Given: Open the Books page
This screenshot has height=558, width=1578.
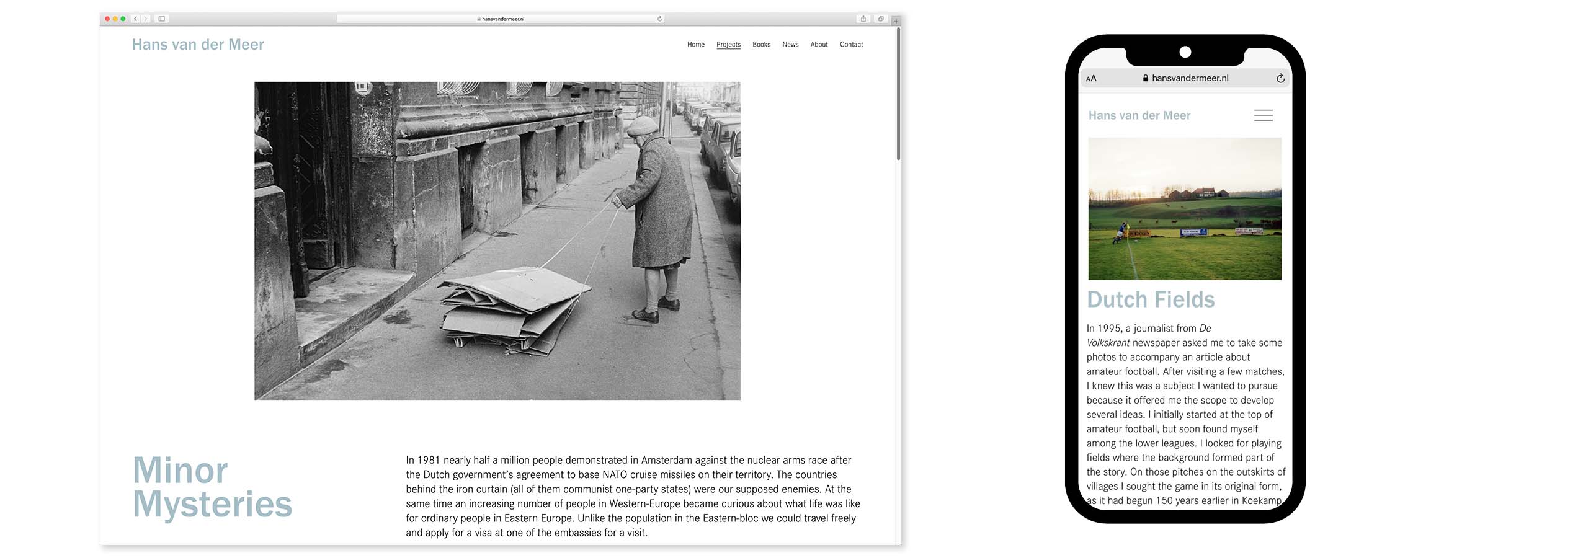Looking at the screenshot, I should 761,45.
